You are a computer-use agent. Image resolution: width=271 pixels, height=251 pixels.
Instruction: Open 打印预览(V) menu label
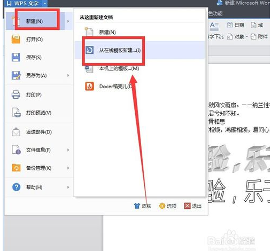click(38, 113)
